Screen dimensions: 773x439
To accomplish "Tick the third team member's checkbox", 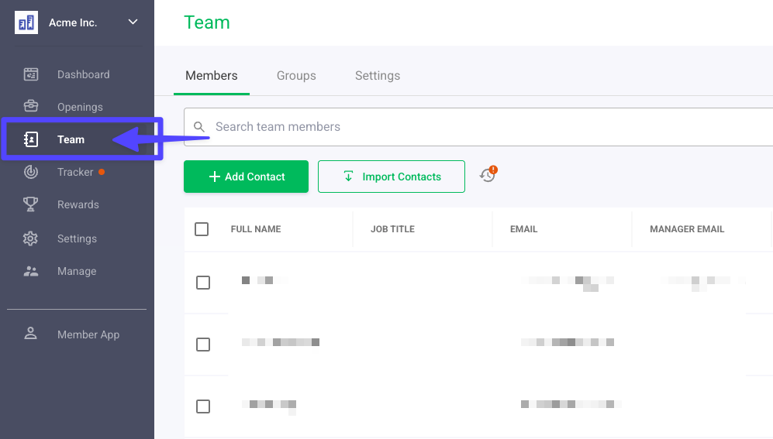I will click(203, 406).
